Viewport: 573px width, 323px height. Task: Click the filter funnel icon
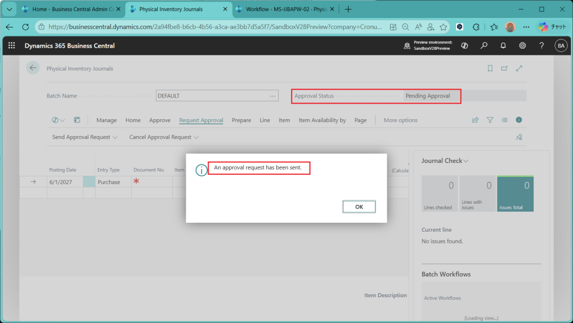pos(490,120)
